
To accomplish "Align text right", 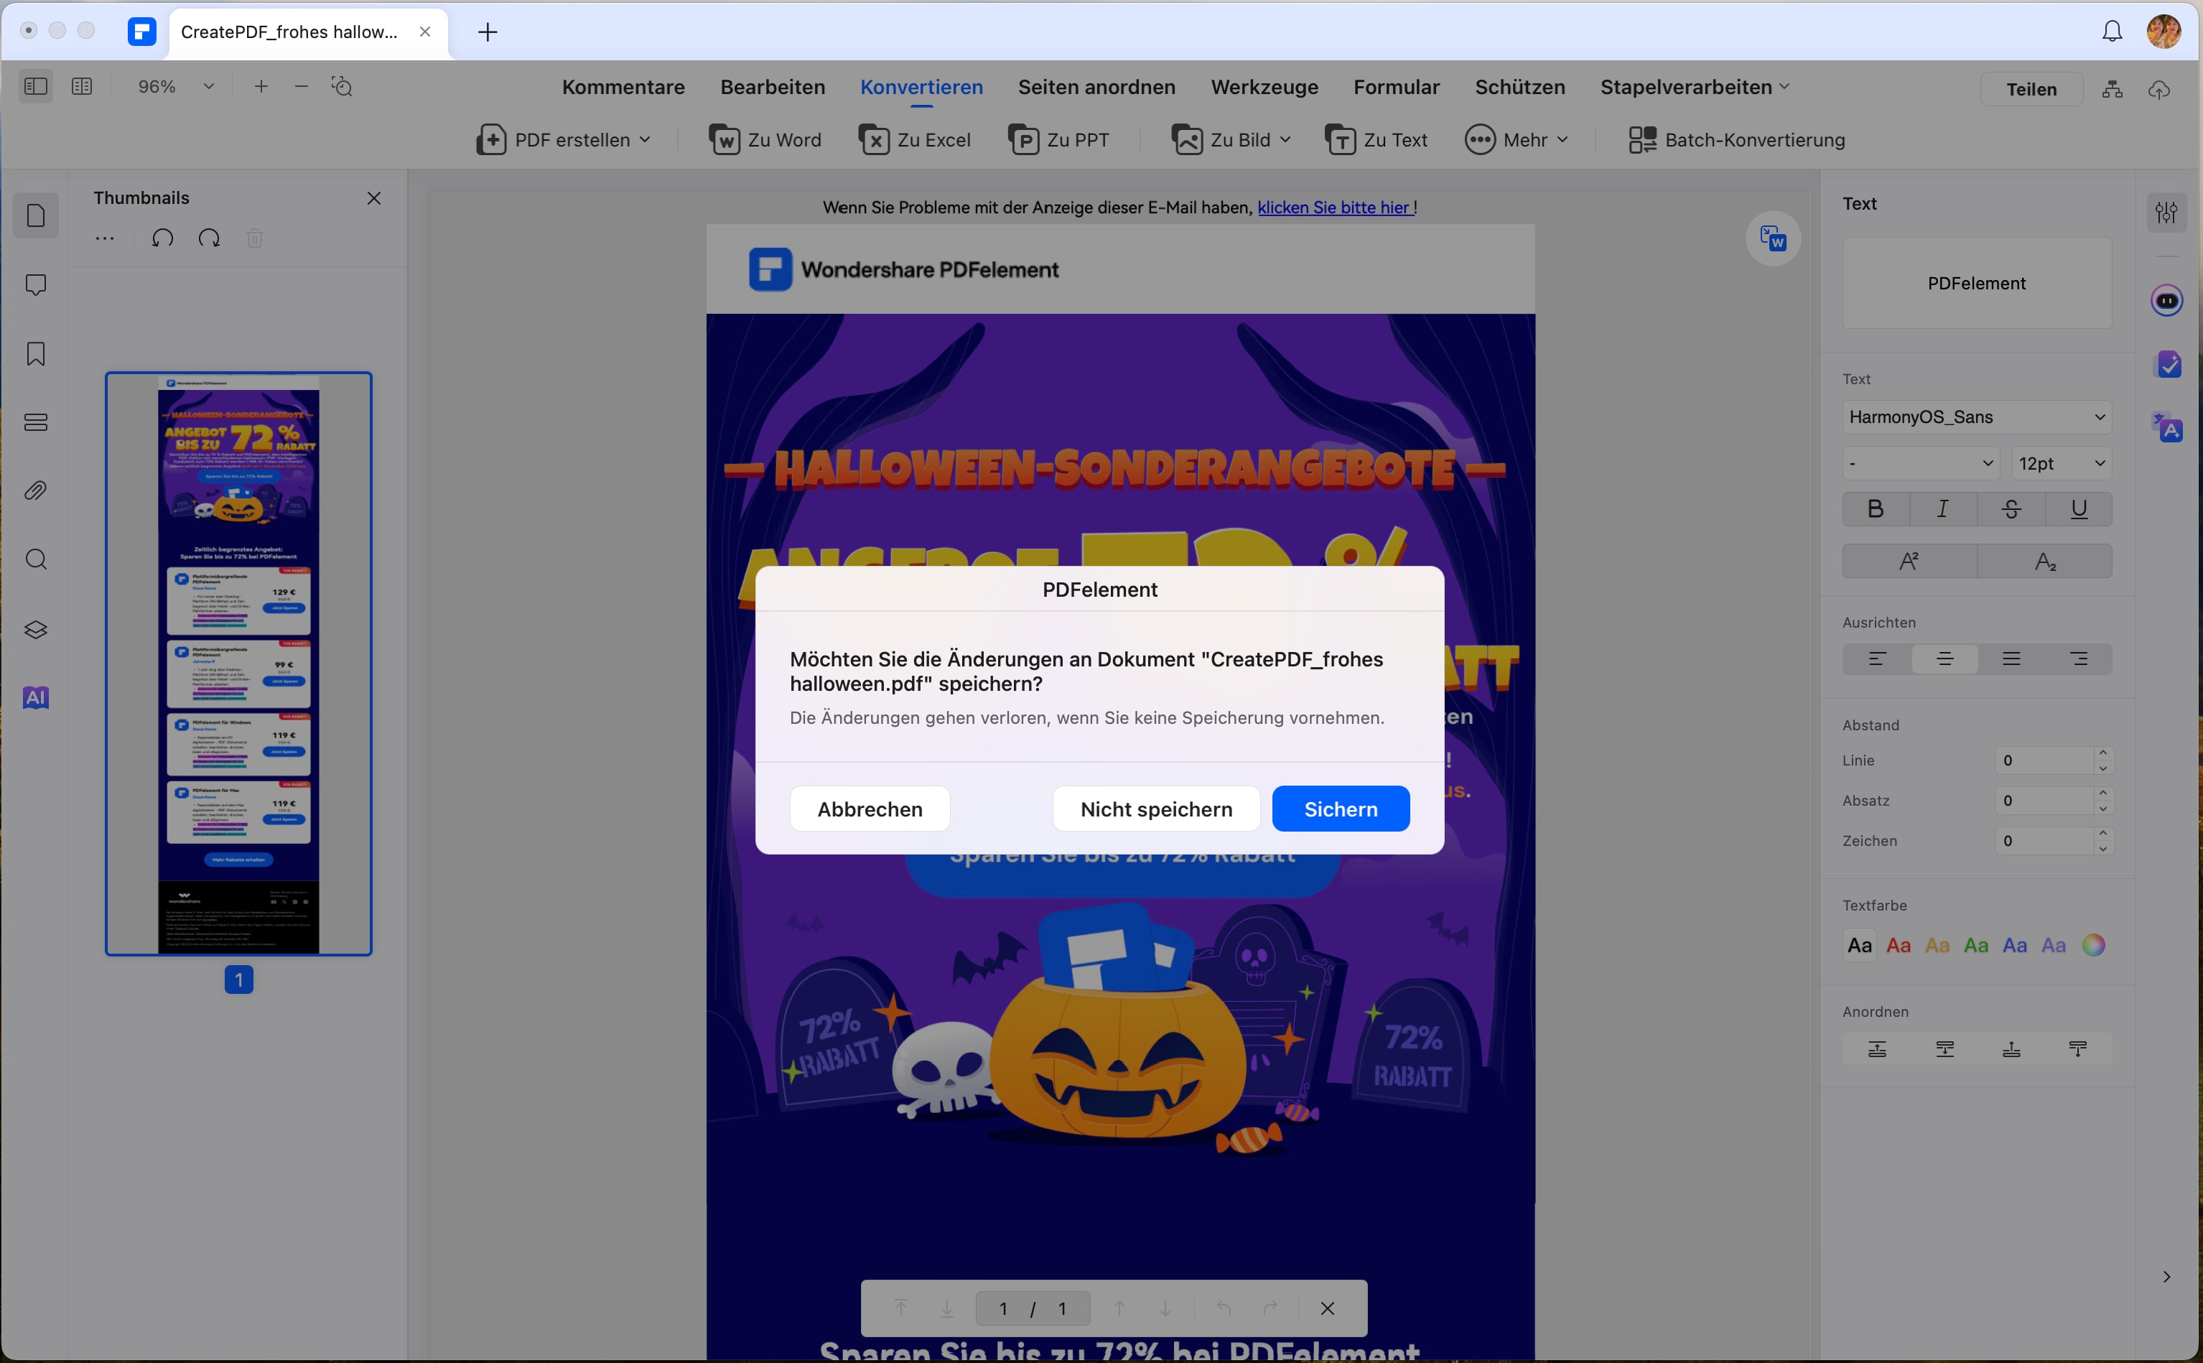I will click(x=2079, y=659).
